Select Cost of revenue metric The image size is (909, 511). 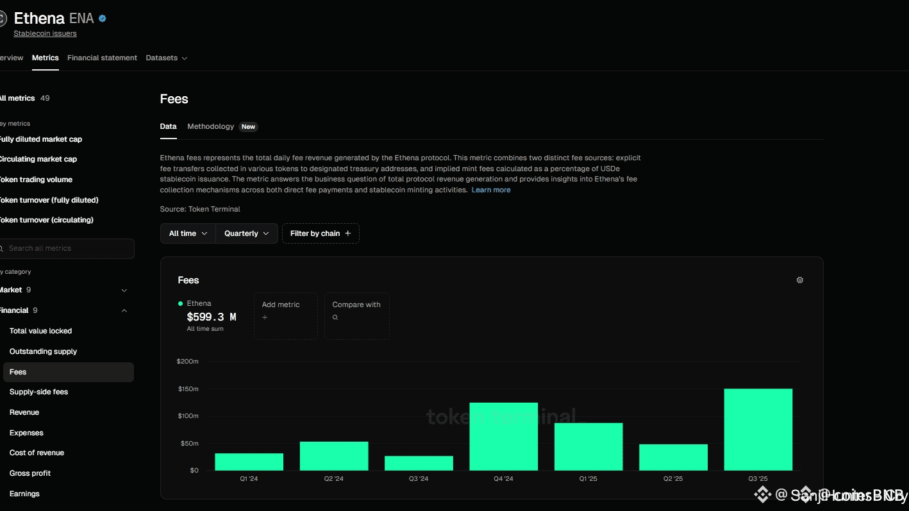37,453
